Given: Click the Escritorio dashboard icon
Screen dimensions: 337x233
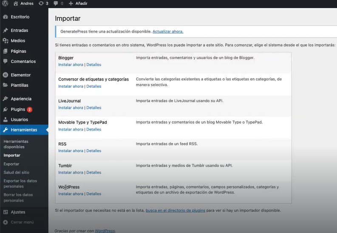Looking at the screenshot, I should pyautogui.click(x=6, y=17).
